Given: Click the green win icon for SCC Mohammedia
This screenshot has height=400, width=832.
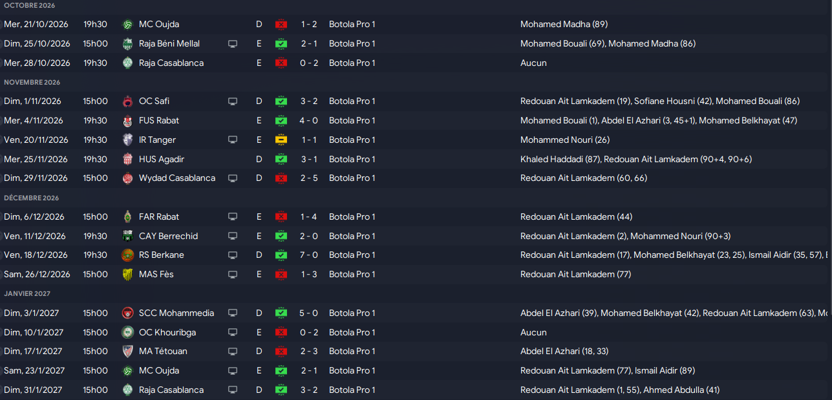Looking at the screenshot, I should point(281,313).
